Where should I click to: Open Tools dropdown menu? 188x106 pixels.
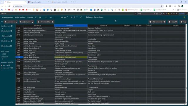[173, 22]
